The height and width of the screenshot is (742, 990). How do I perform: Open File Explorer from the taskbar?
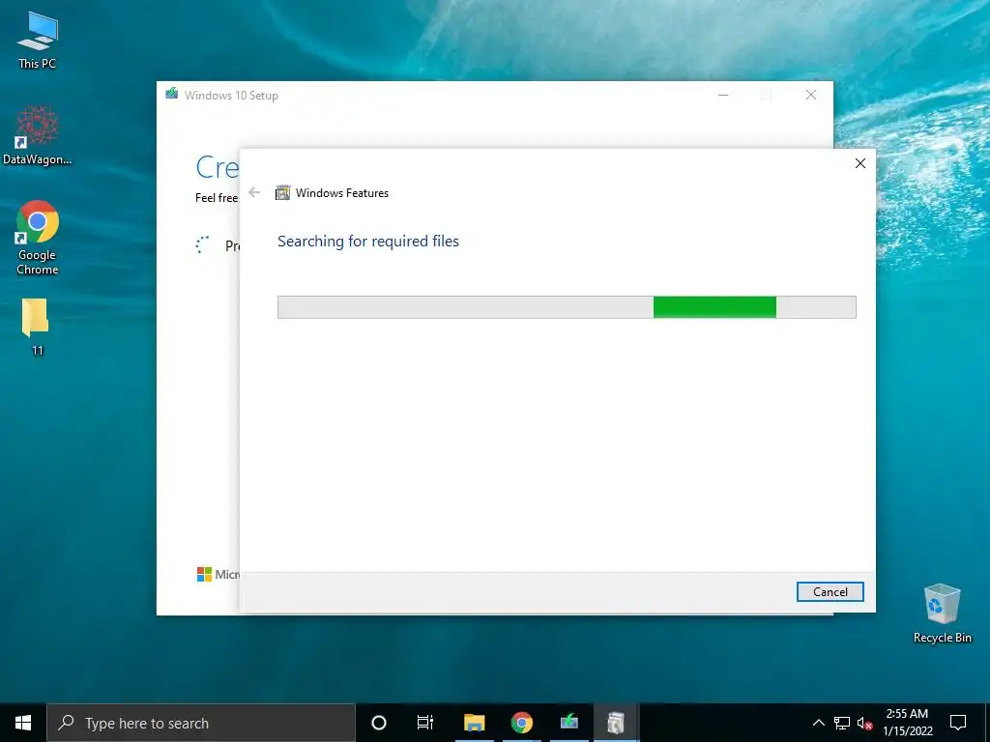474,723
